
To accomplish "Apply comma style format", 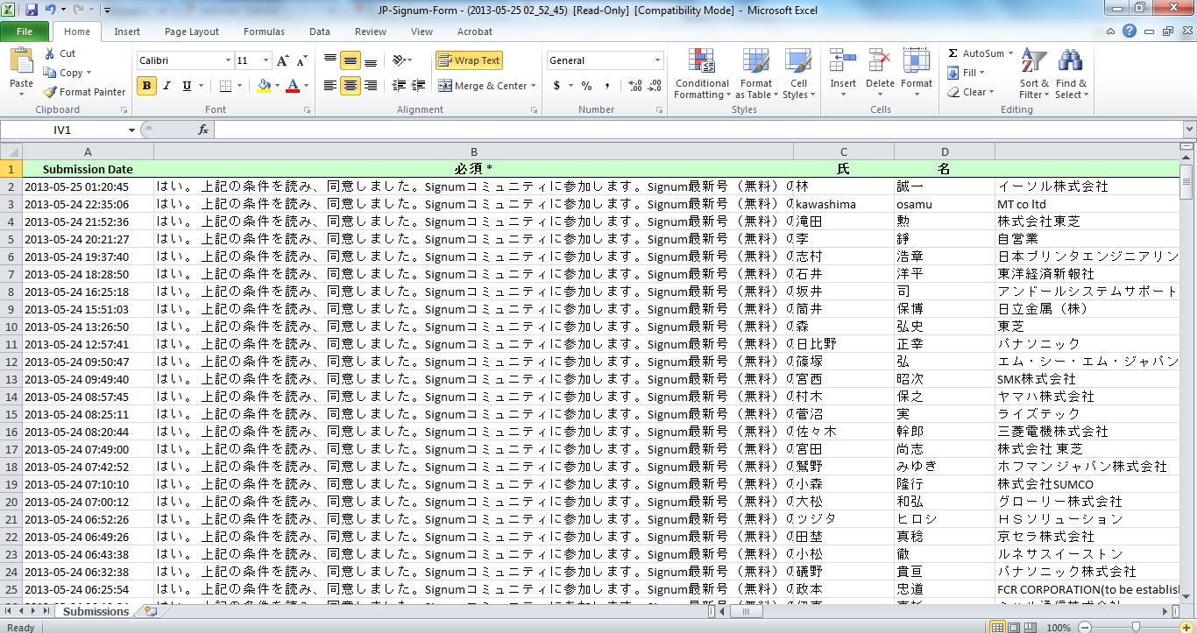I will click(x=607, y=86).
